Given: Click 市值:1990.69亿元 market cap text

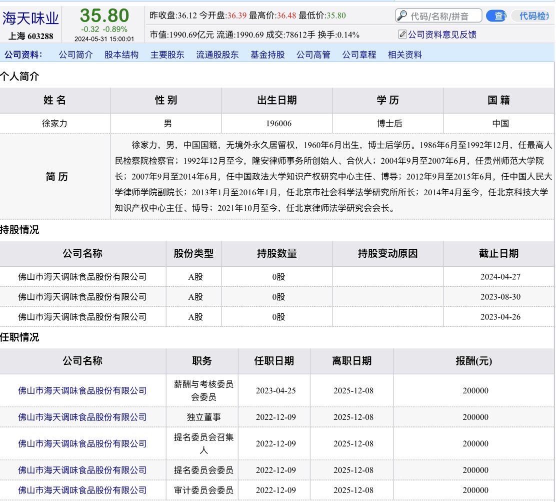Looking at the screenshot, I should [181, 35].
